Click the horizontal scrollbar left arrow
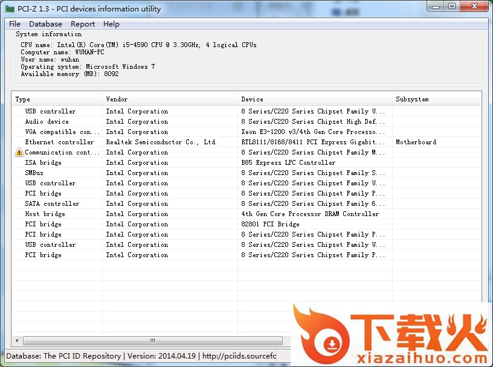493x367 pixels. [x=17, y=340]
